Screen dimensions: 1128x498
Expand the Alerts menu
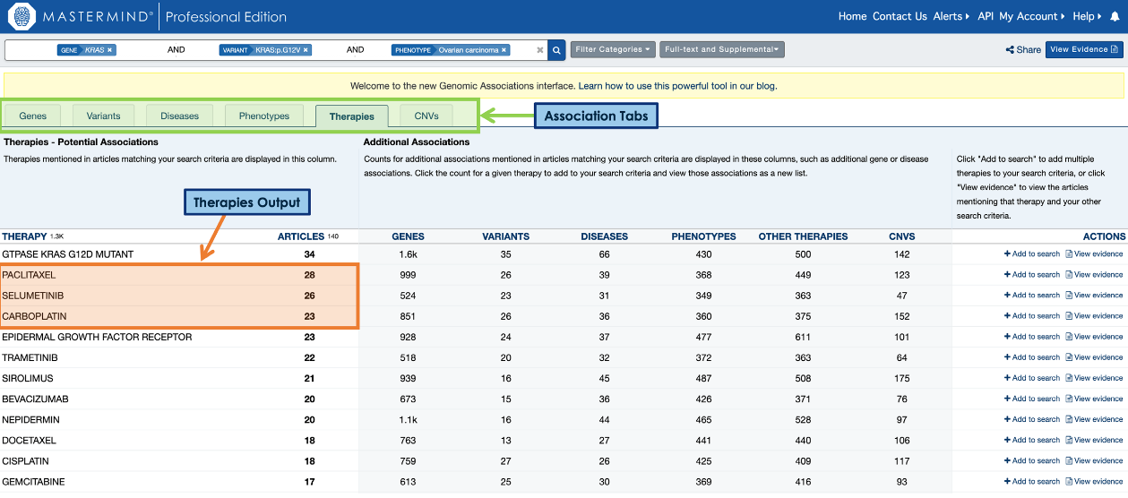point(951,16)
